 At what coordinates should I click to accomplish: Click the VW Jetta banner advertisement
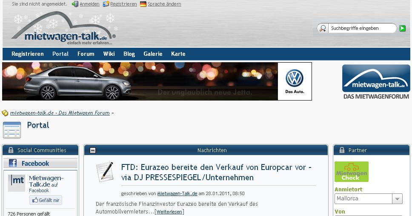(x=157, y=81)
